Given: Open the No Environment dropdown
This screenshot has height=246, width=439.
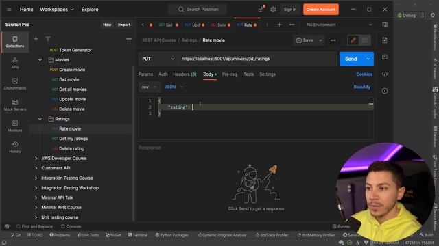Looking at the screenshot, I should 340,25.
